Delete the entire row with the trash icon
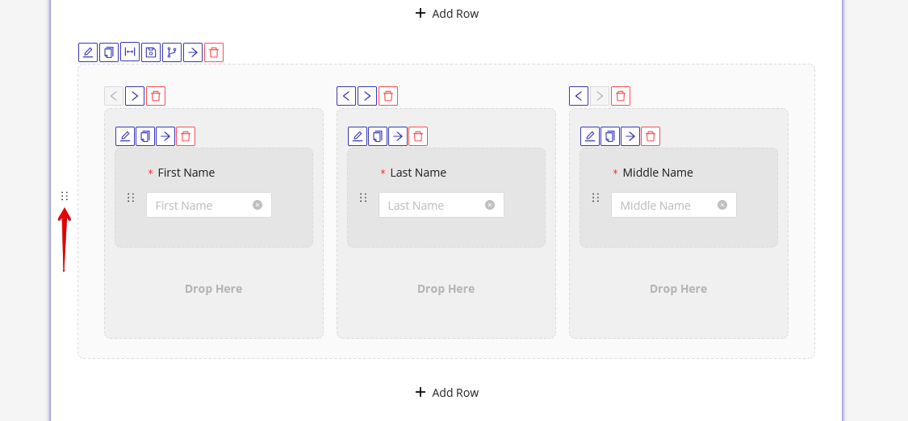The image size is (908, 421). [214, 52]
